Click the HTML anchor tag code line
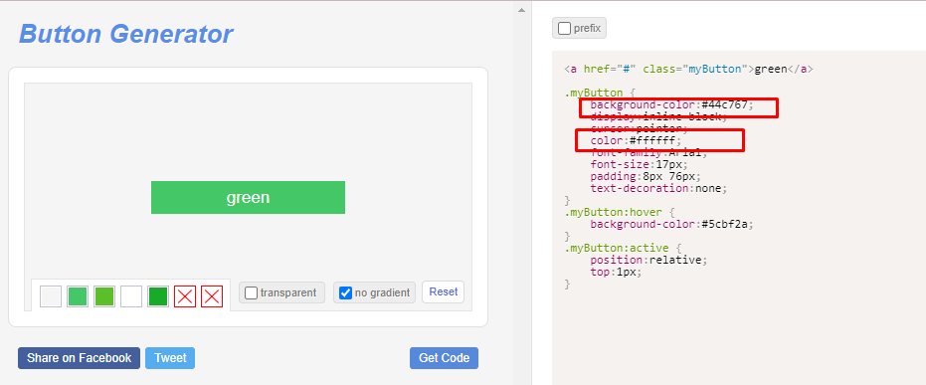This screenshot has width=926, height=385. tap(688, 69)
